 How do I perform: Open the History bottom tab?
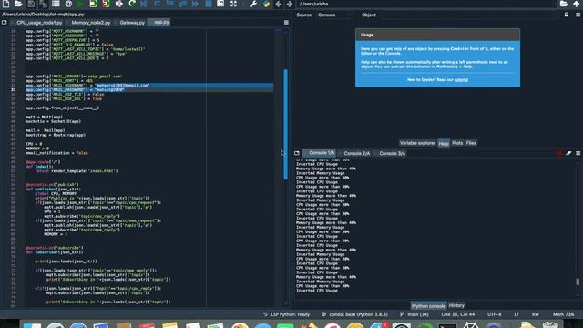tap(456, 305)
